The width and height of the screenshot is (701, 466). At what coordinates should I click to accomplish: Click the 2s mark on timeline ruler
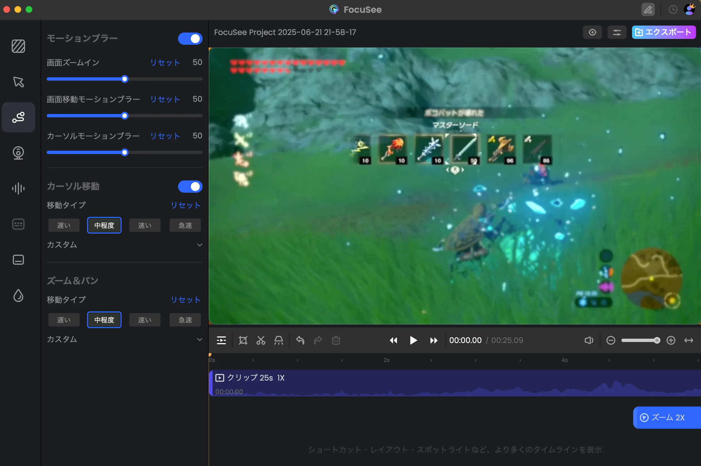(x=386, y=360)
